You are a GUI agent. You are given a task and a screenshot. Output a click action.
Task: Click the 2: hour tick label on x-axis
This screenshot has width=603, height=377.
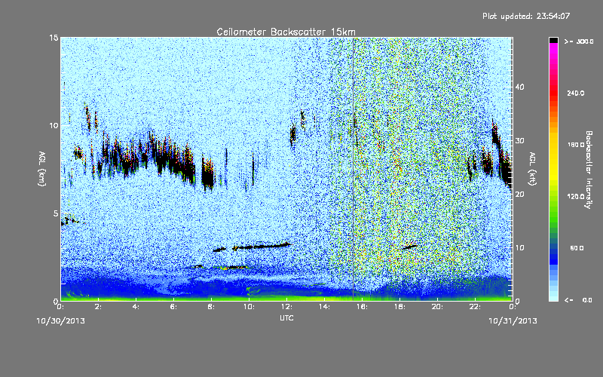point(98,307)
